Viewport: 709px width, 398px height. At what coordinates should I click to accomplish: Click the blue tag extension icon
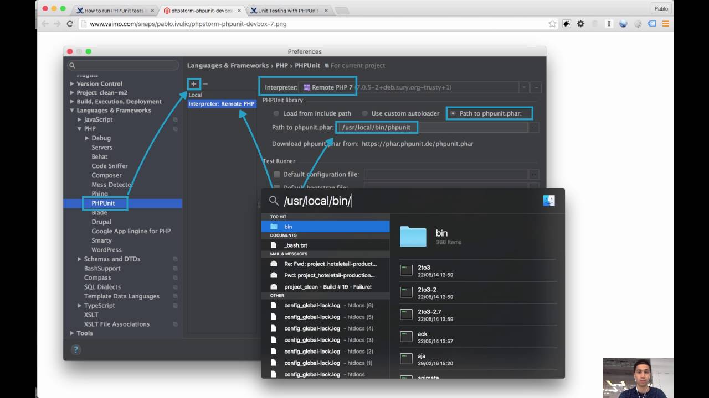tap(652, 24)
